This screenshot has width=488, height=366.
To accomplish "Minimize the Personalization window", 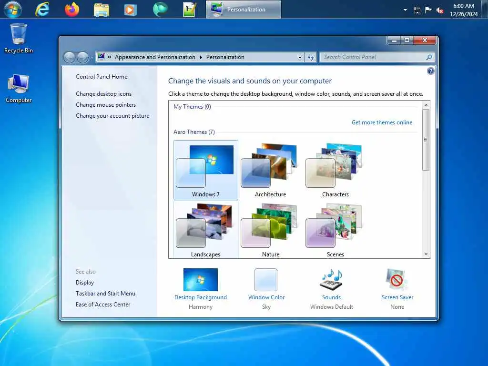I will 394,40.
